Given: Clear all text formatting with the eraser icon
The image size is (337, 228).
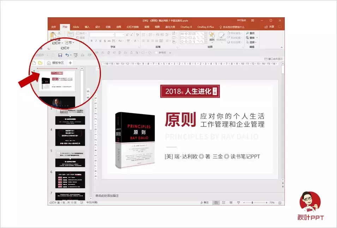Looking at the screenshot, I should [138, 35].
